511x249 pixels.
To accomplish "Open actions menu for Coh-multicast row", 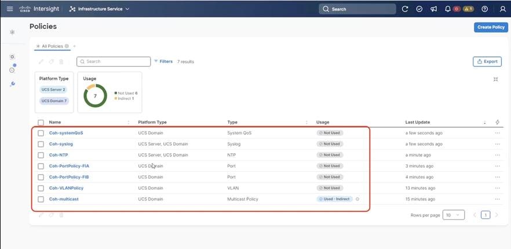I will tap(497, 199).
